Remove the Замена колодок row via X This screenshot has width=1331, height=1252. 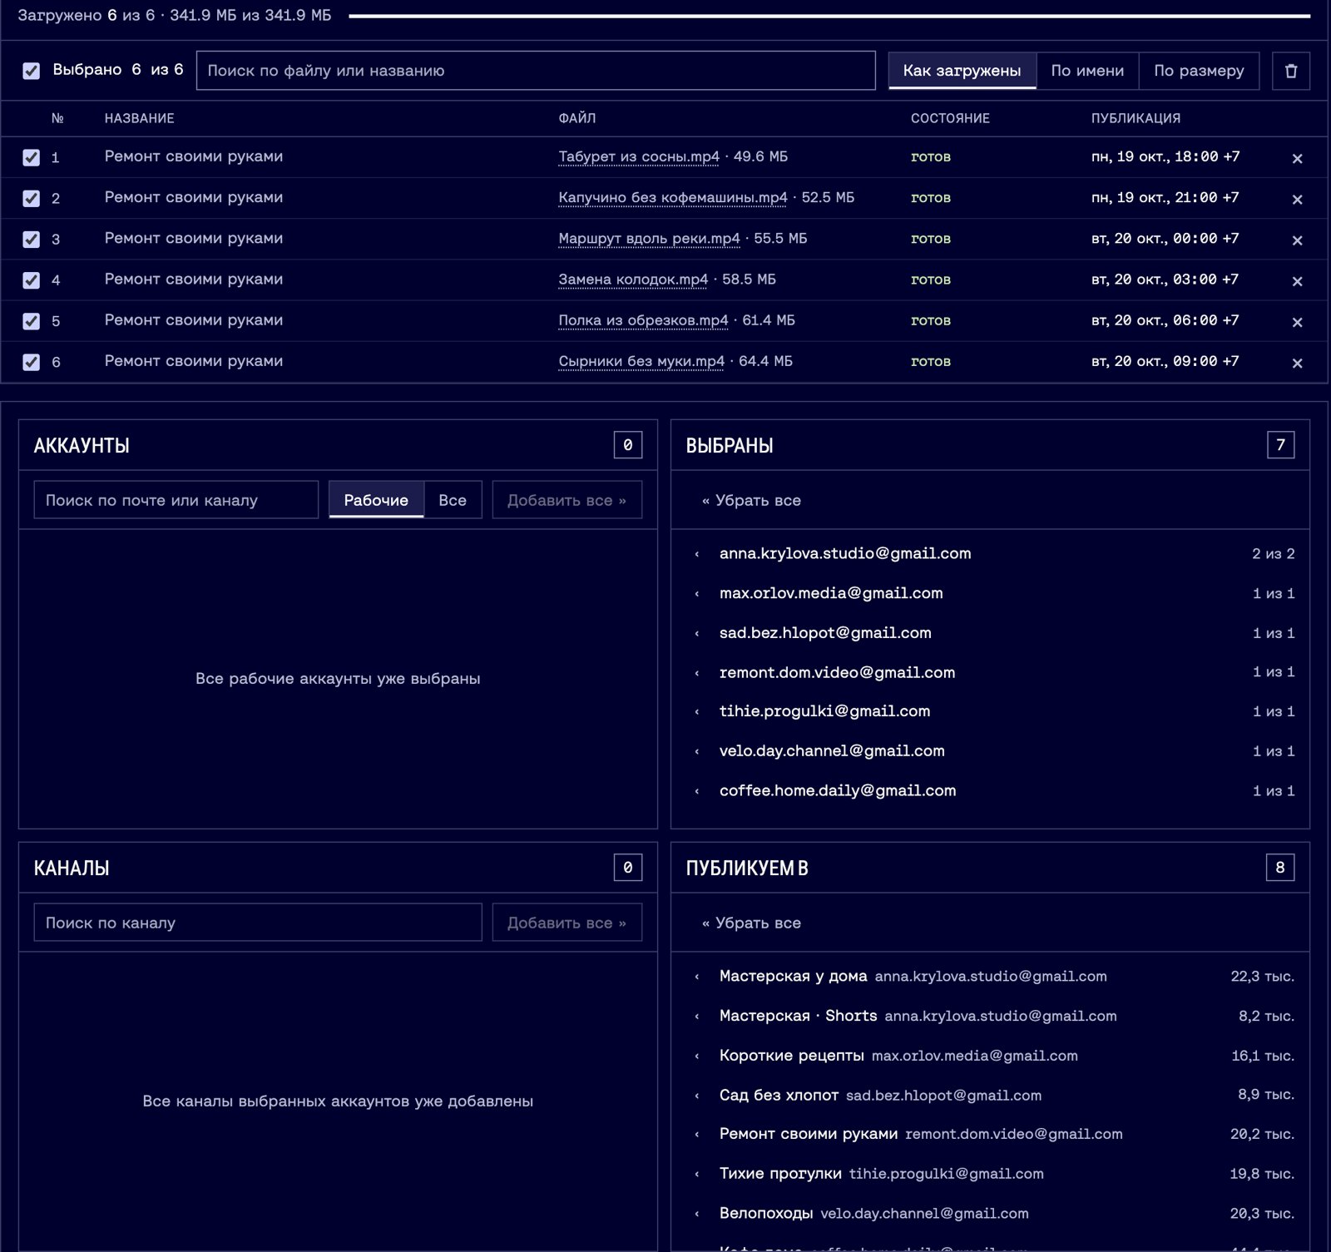point(1297,281)
